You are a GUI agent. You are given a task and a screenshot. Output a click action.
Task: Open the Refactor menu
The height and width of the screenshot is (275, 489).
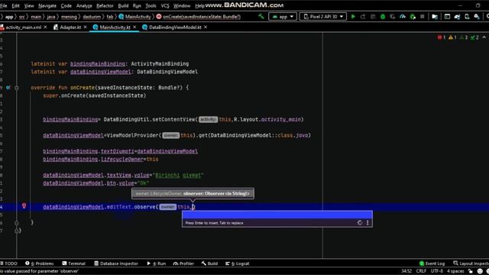105,5
